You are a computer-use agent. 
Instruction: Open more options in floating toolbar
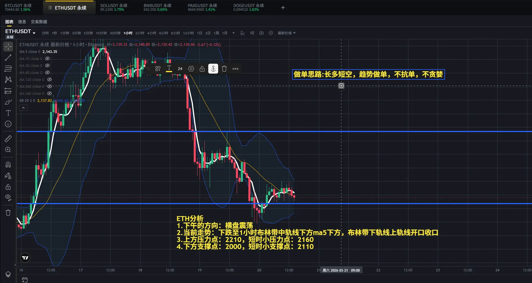point(235,69)
